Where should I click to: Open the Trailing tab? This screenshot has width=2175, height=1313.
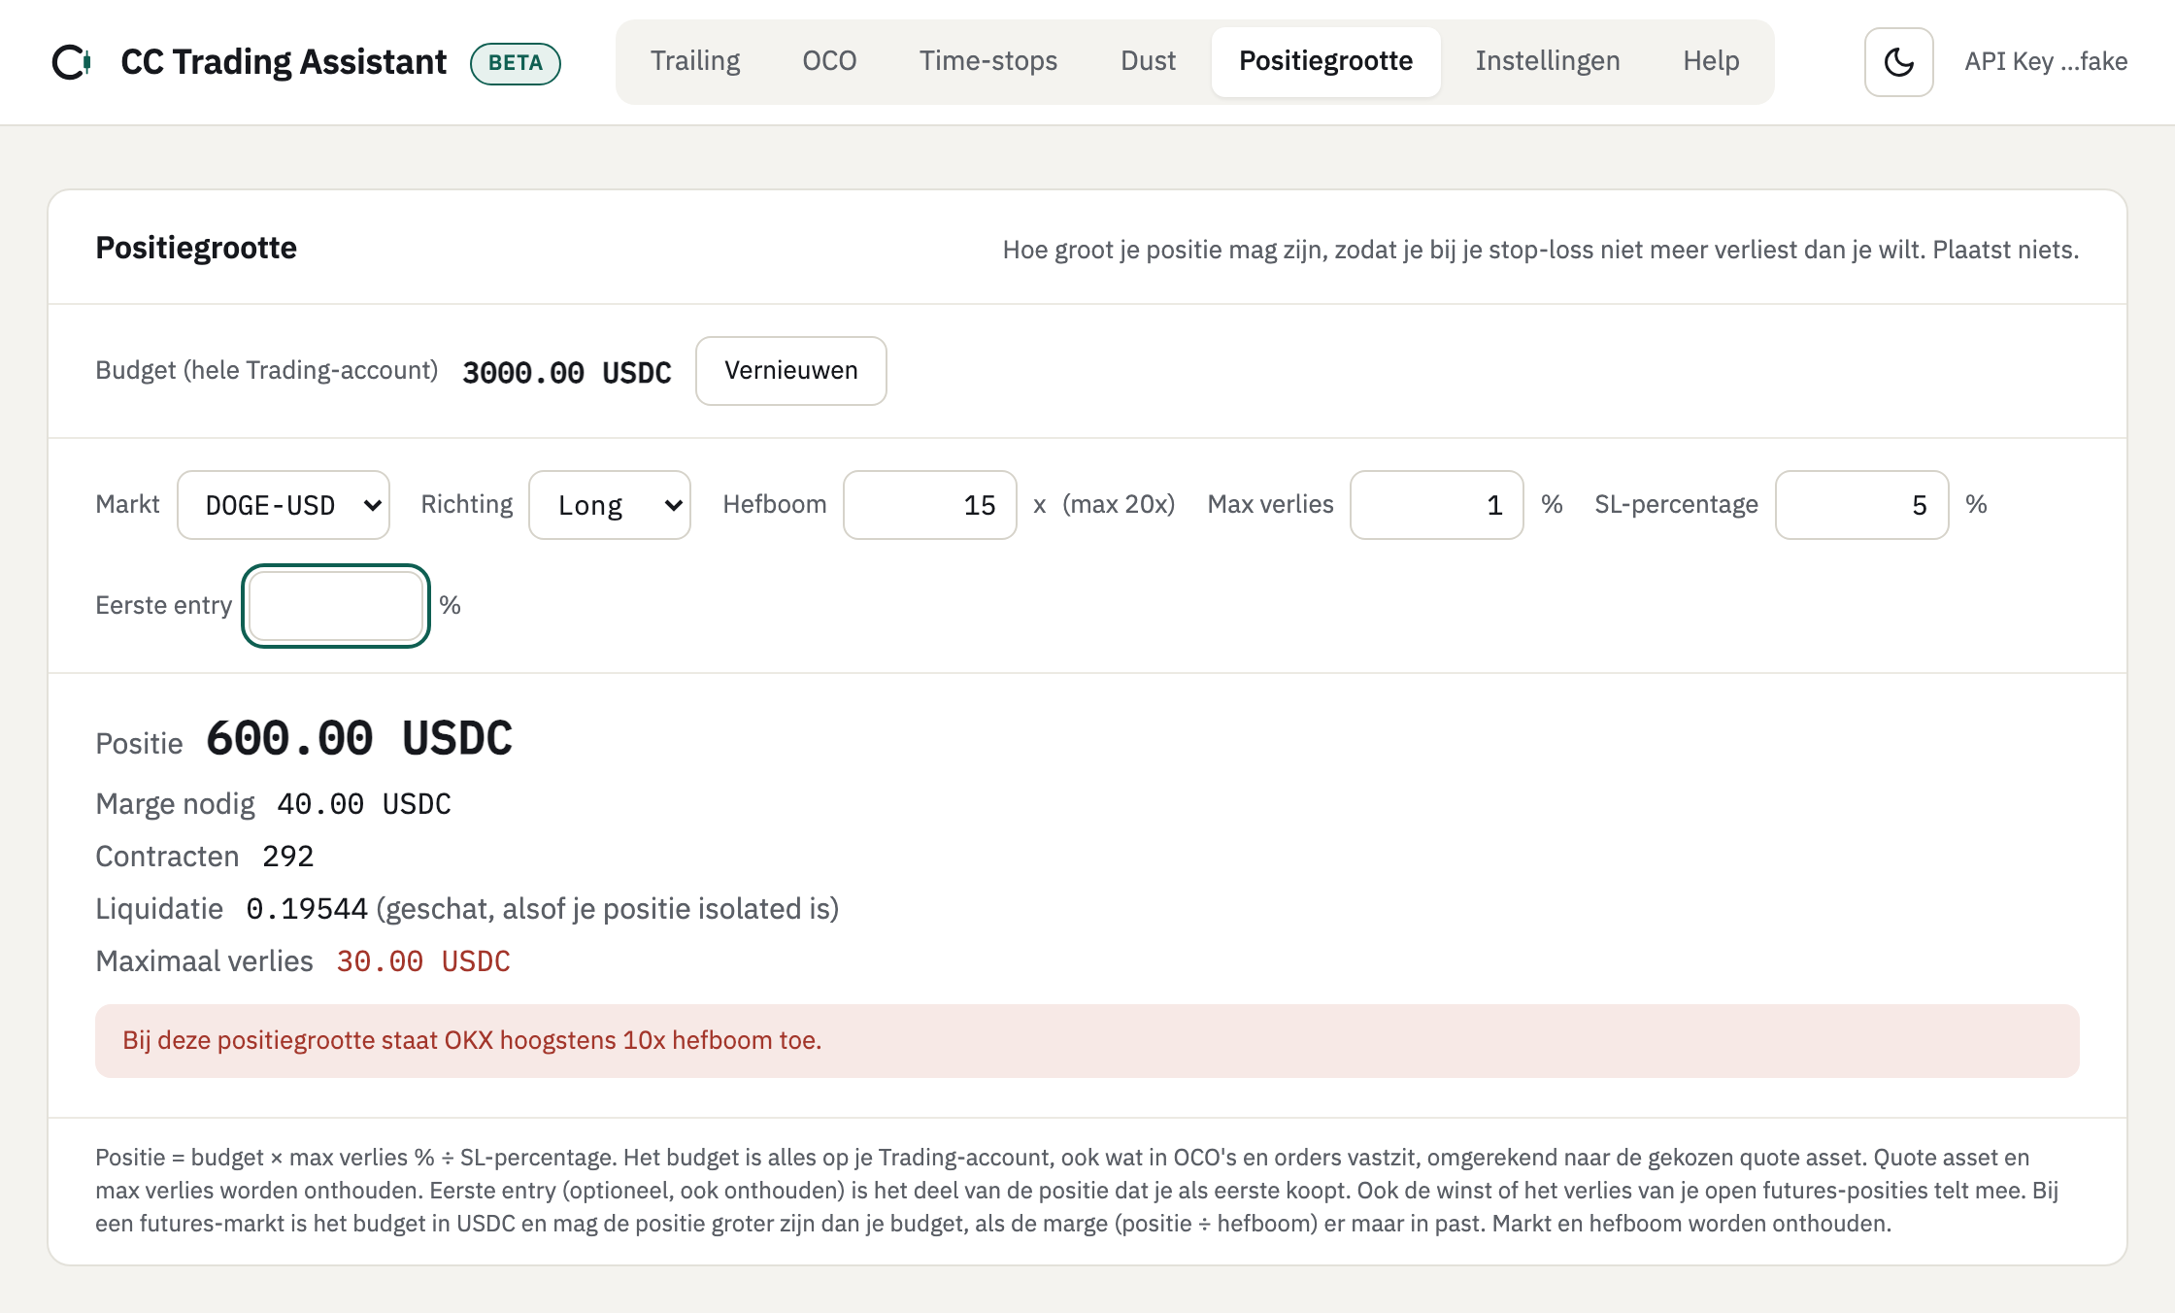695,61
